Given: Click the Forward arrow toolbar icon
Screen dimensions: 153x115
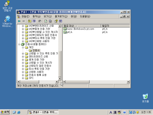Looking at the screenshot, I should point(23,21).
